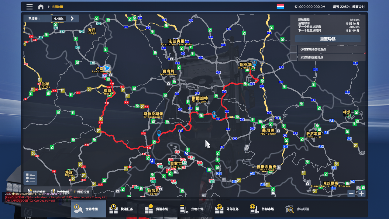This screenshot has width=389, height=219.
Task: Click the camera icon near Klagenfurt label
Action: point(308,183)
